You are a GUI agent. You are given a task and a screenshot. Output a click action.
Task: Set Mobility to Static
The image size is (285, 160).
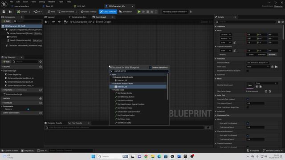click(251, 55)
